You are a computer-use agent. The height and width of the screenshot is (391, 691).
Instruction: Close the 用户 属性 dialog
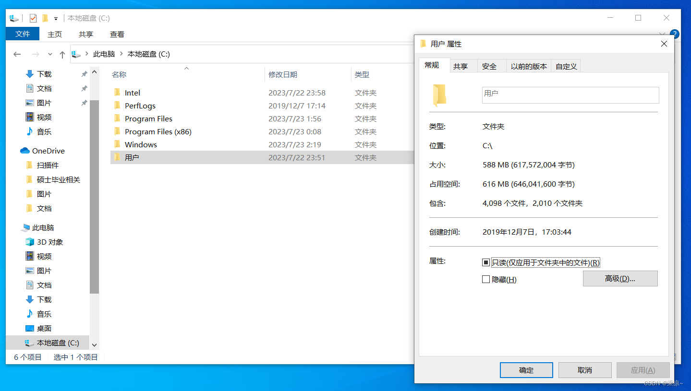click(x=664, y=44)
